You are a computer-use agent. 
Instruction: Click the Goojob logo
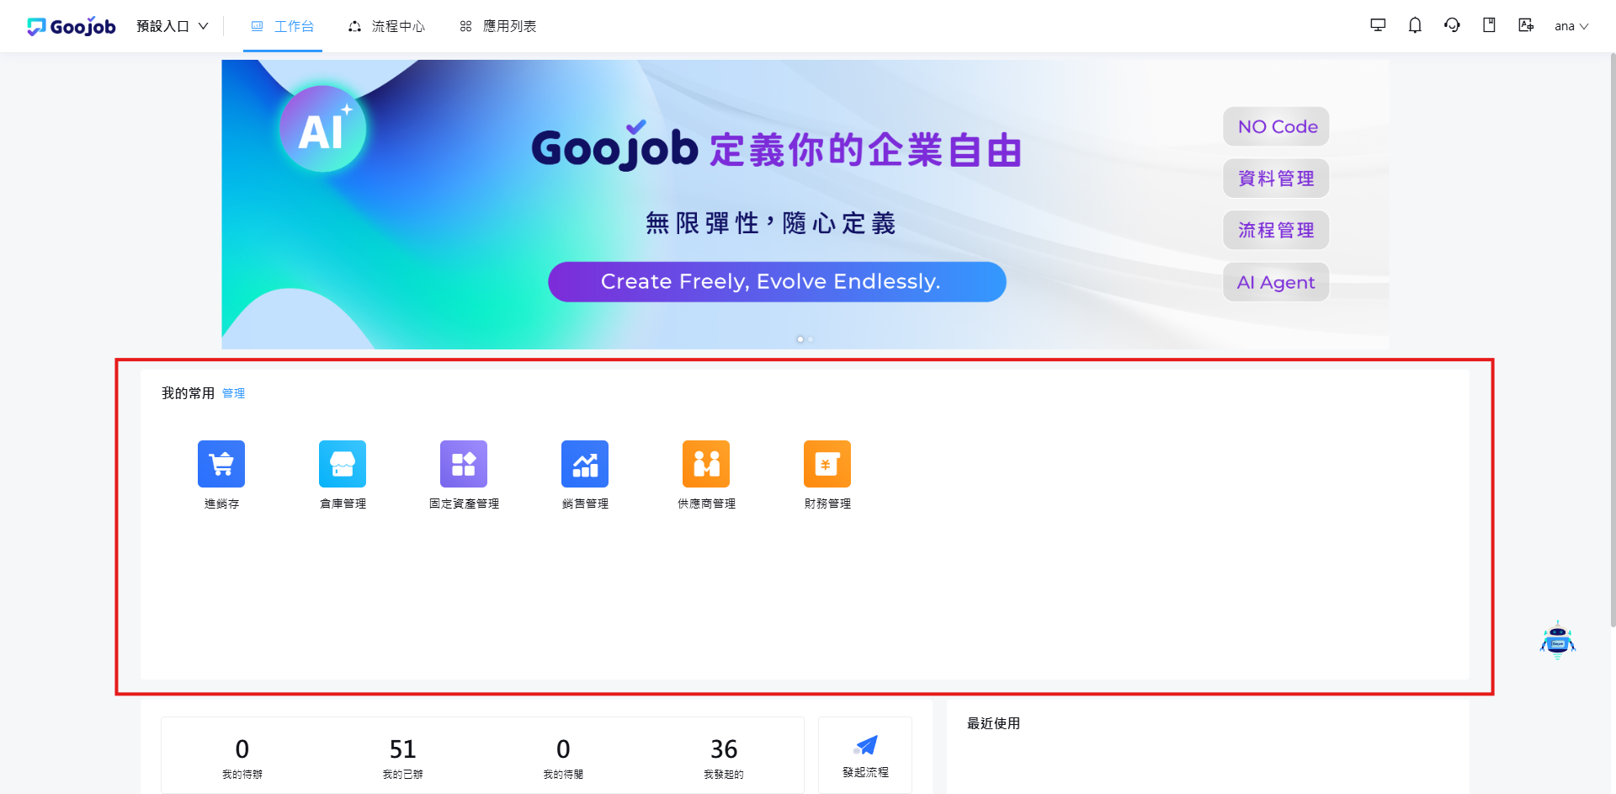72,26
